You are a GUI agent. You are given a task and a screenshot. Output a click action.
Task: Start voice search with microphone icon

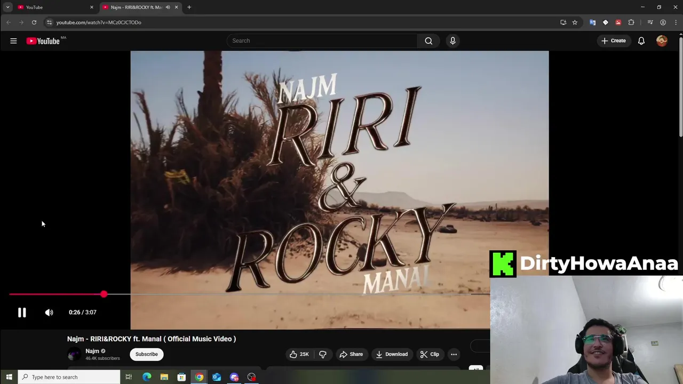click(452, 41)
